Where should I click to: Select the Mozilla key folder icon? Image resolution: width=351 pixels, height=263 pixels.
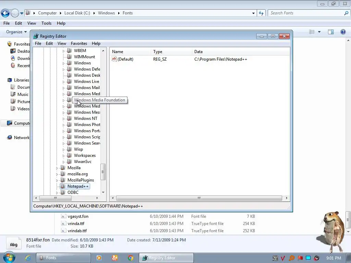(63, 168)
